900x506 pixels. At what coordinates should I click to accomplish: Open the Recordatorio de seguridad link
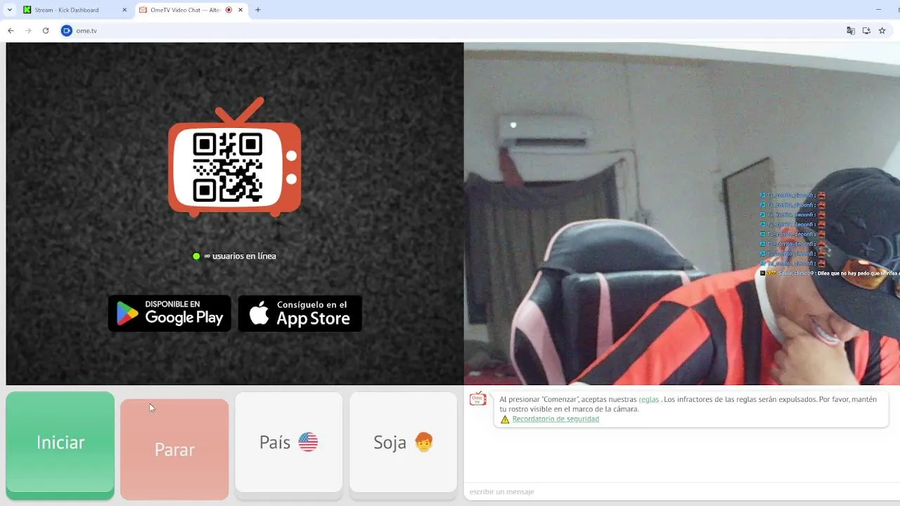[x=555, y=419]
